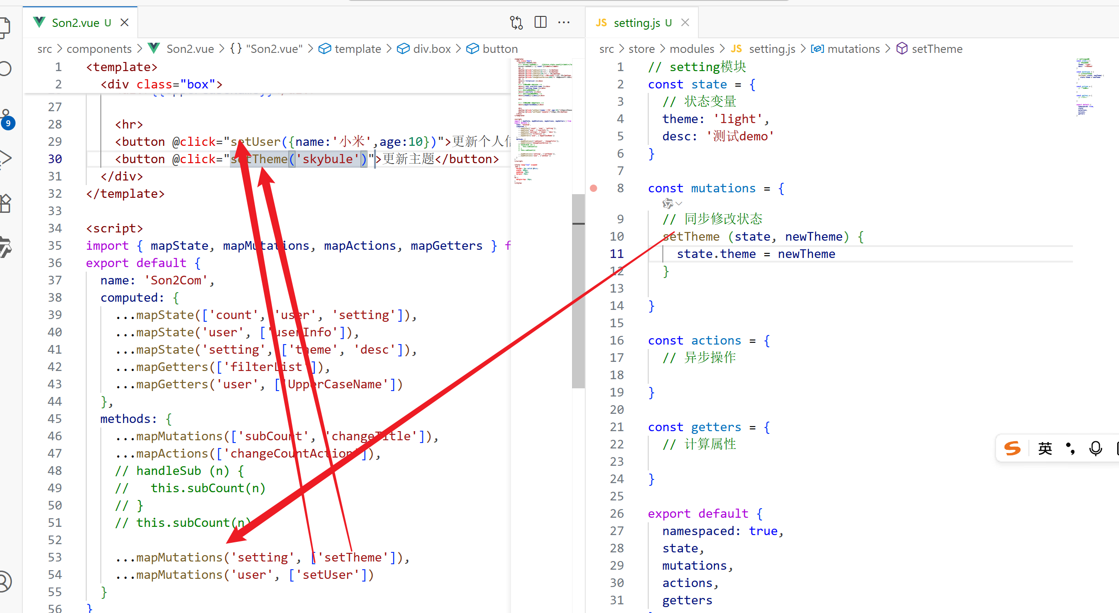Click Sogou microphone voice input icon
The height and width of the screenshot is (613, 1119).
[1095, 448]
